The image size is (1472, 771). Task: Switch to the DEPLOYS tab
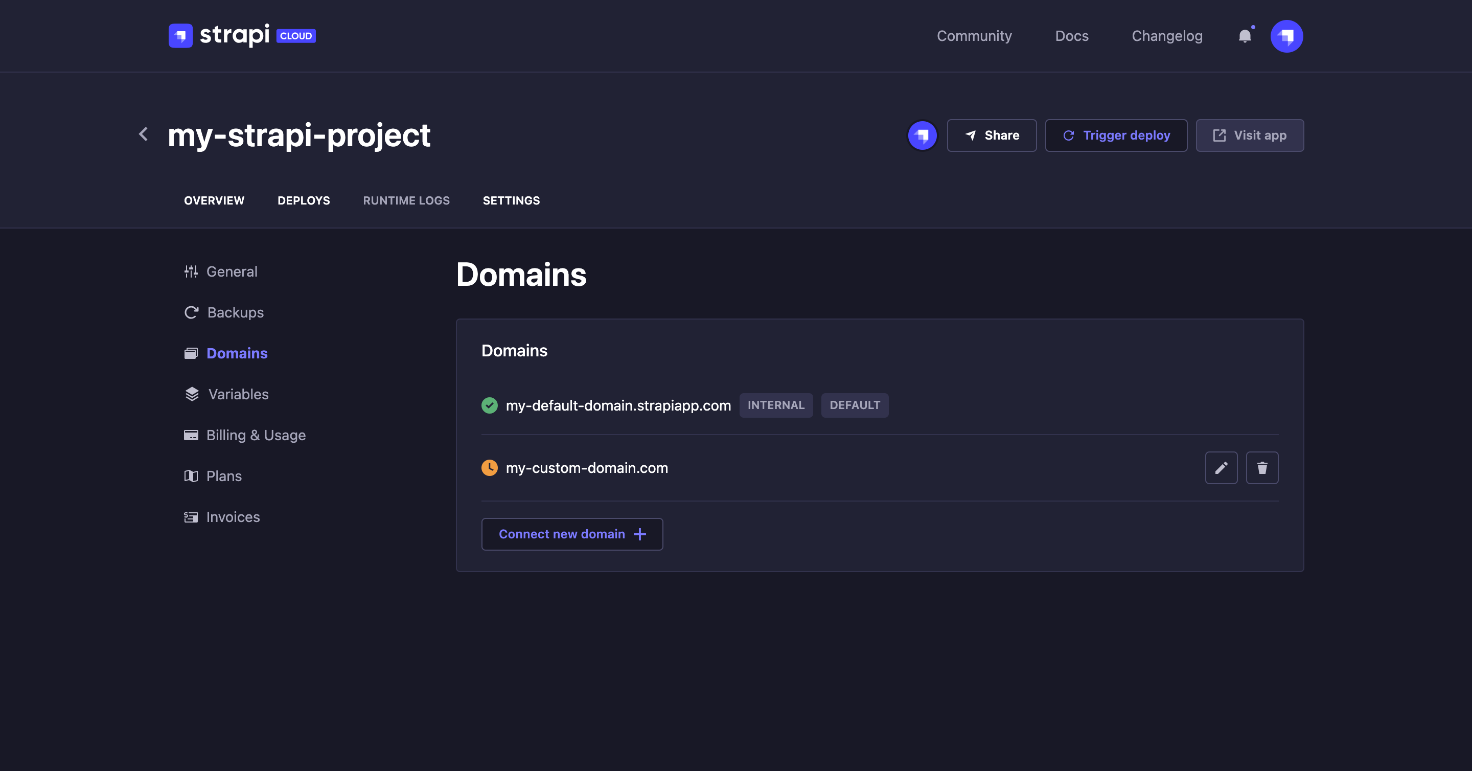(x=304, y=200)
